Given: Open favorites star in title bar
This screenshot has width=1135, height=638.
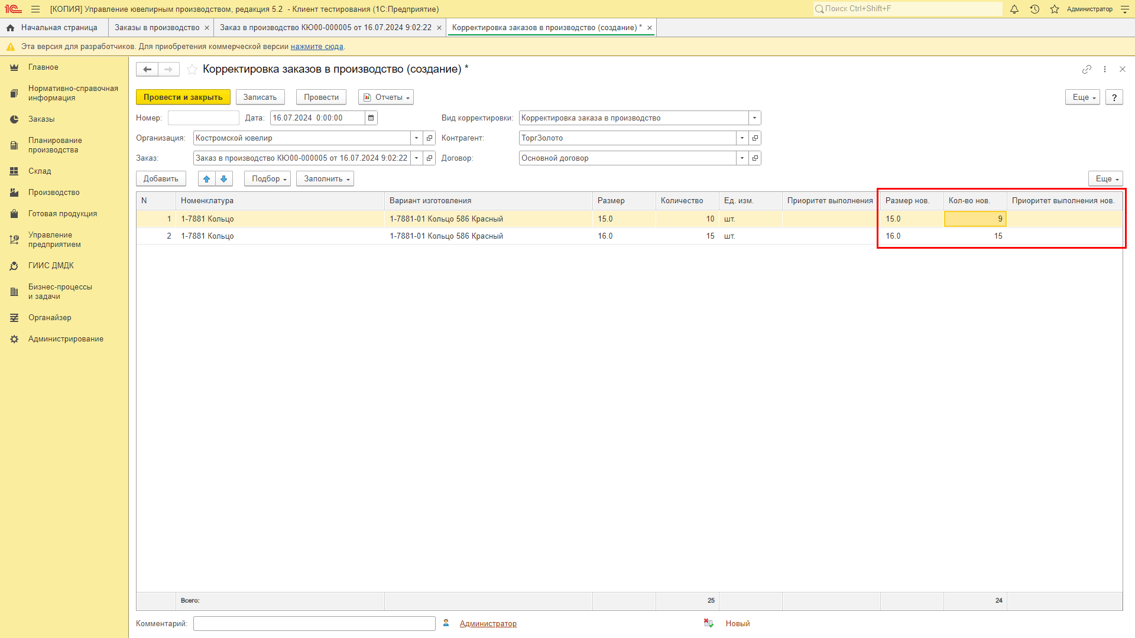Looking at the screenshot, I should pos(1055,9).
